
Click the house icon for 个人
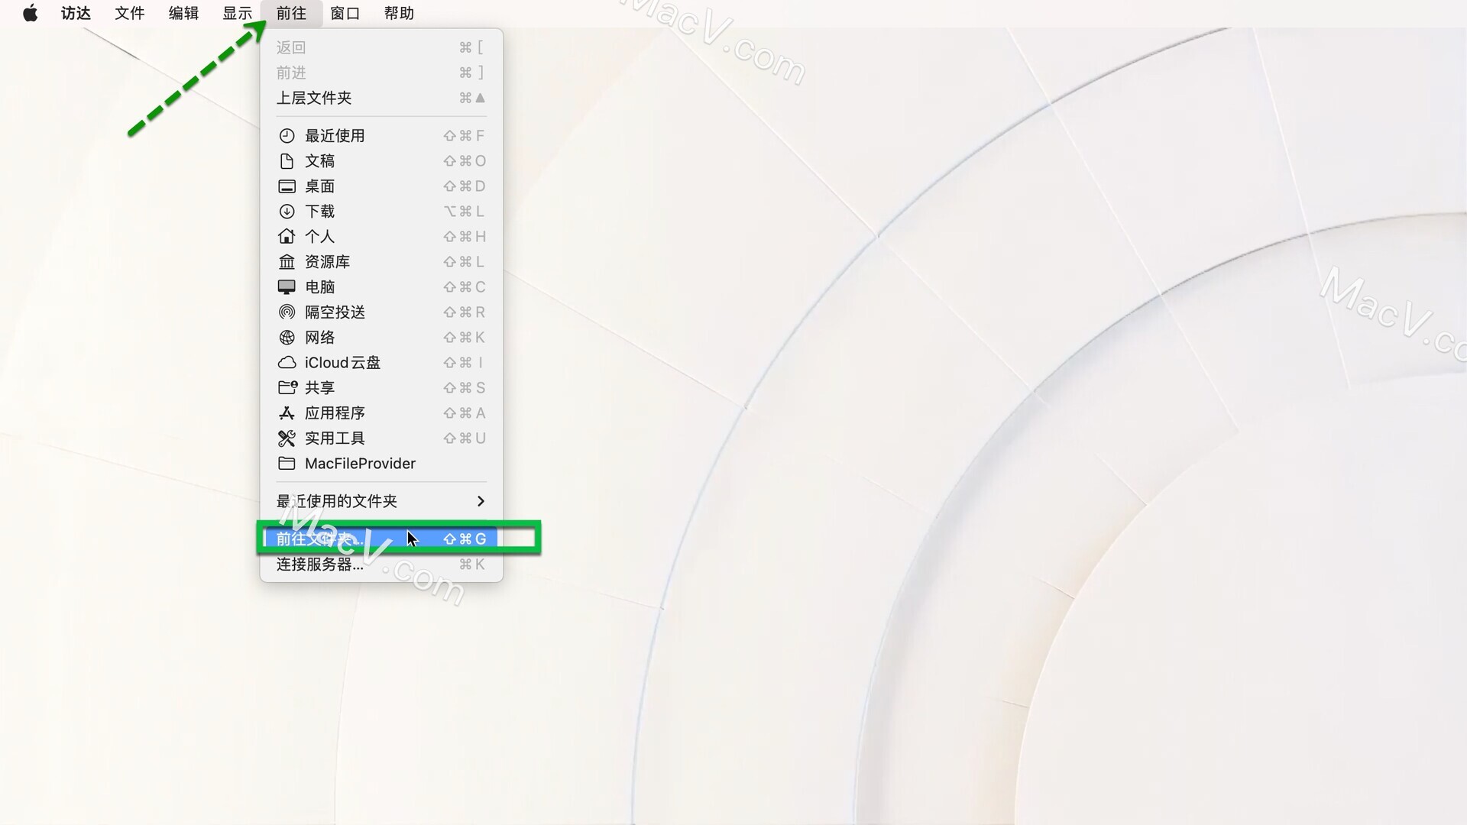(287, 236)
